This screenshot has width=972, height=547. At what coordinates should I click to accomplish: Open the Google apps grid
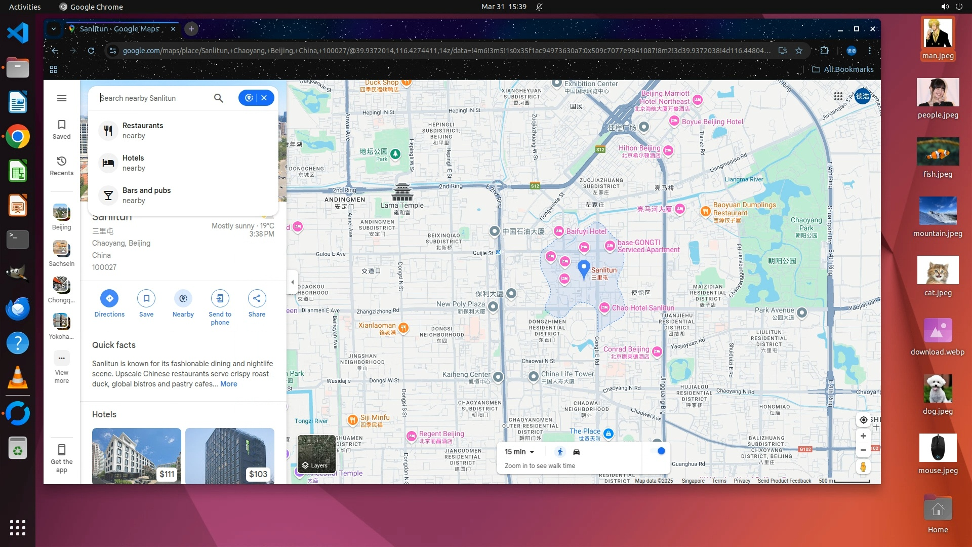click(838, 96)
